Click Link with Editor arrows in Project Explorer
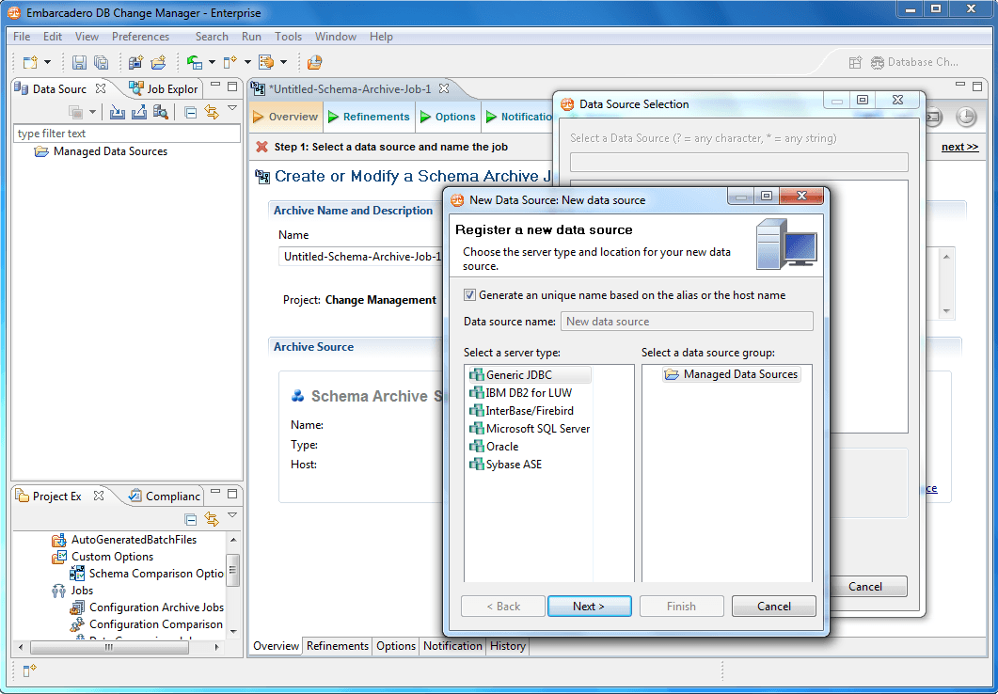 click(212, 520)
